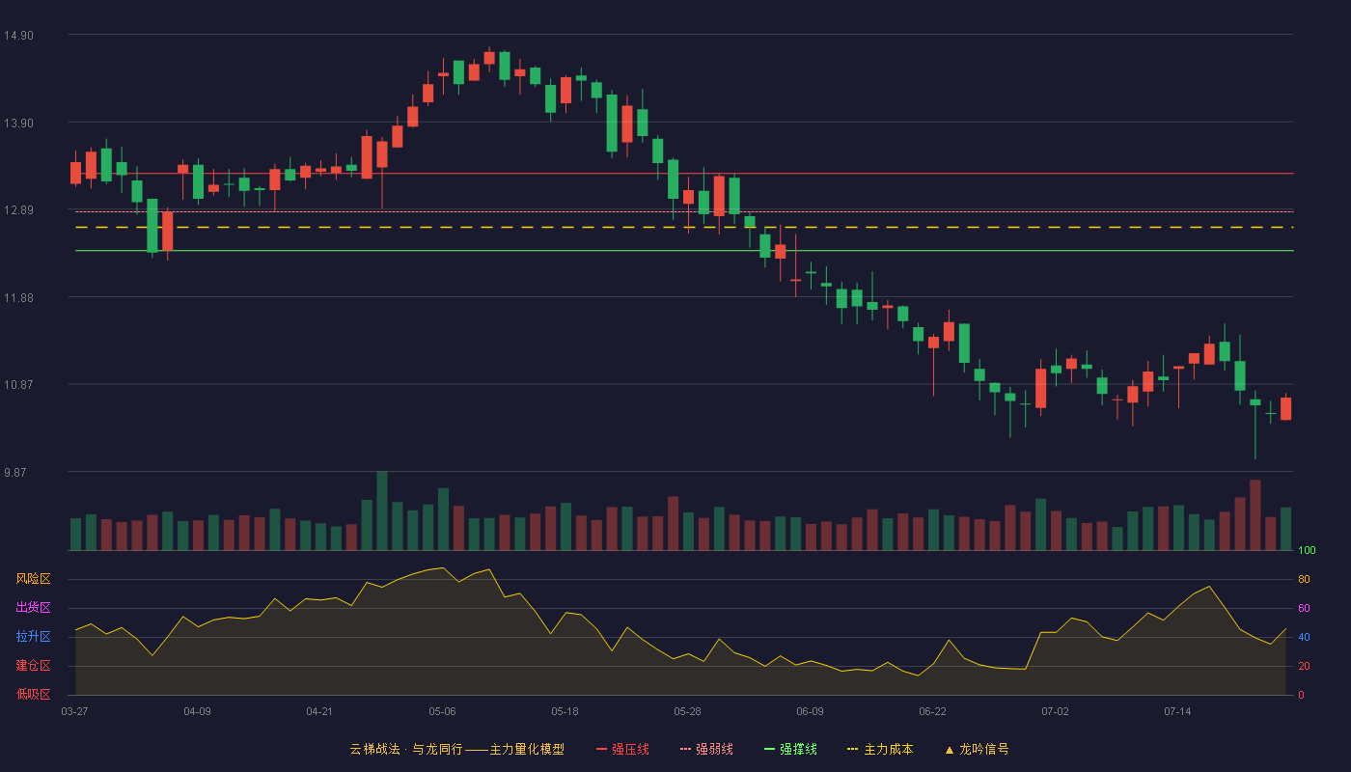
Task: Click the 13.90 price axis label
Action: pyautogui.click(x=18, y=124)
